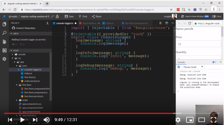224x125 pixels.
Task: Reload the preview pane
Action: click(x=190, y=23)
